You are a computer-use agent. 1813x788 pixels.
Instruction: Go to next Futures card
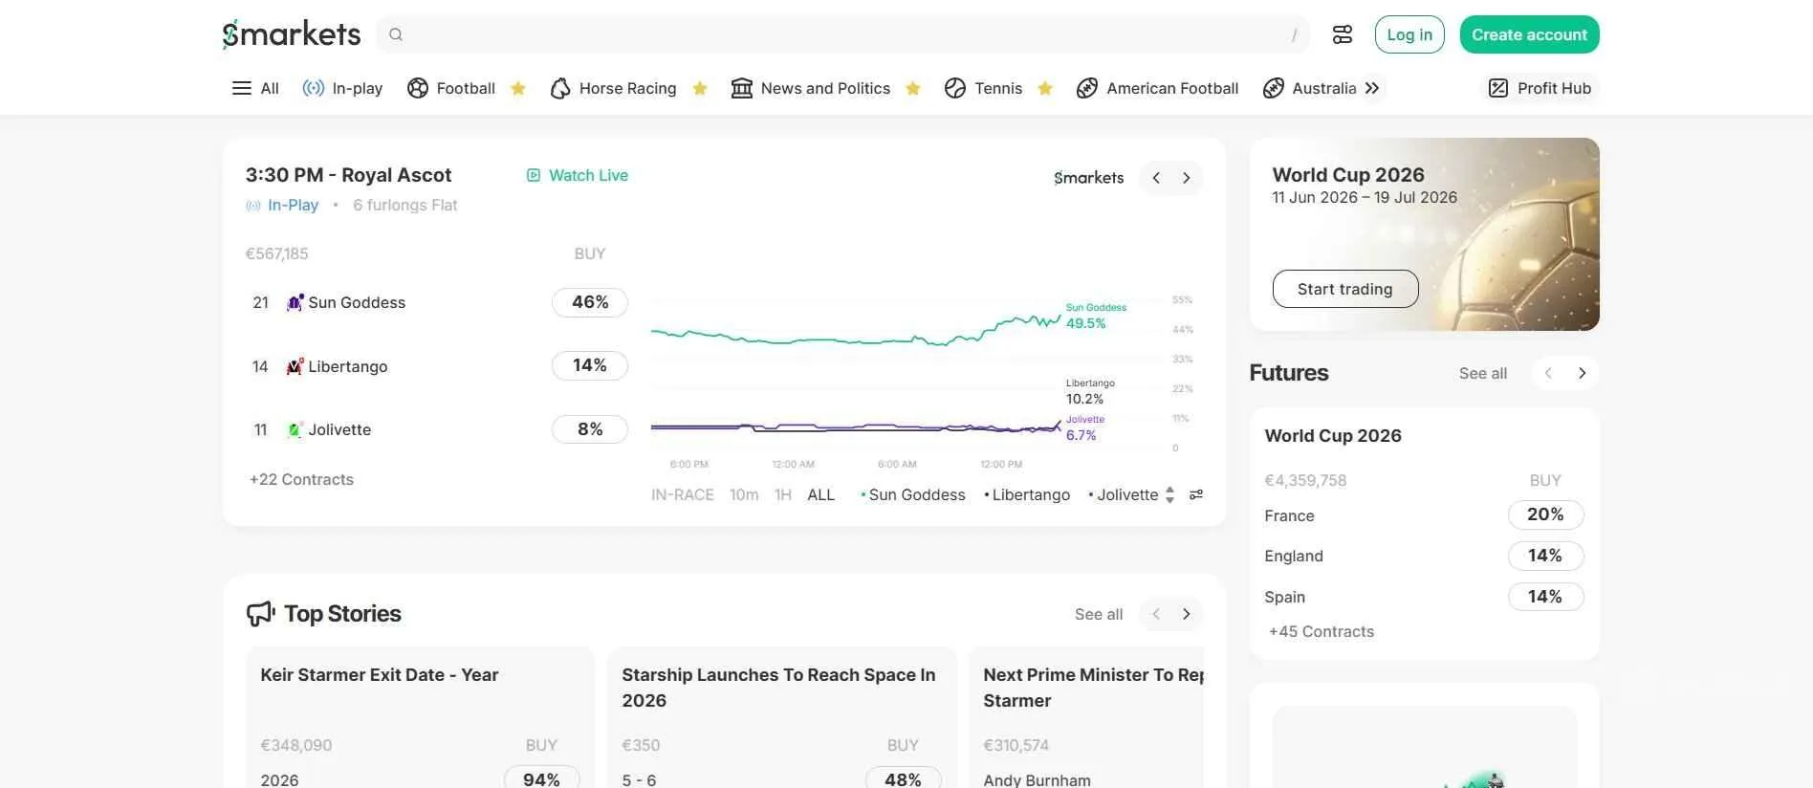pyautogui.click(x=1583, y=373)
